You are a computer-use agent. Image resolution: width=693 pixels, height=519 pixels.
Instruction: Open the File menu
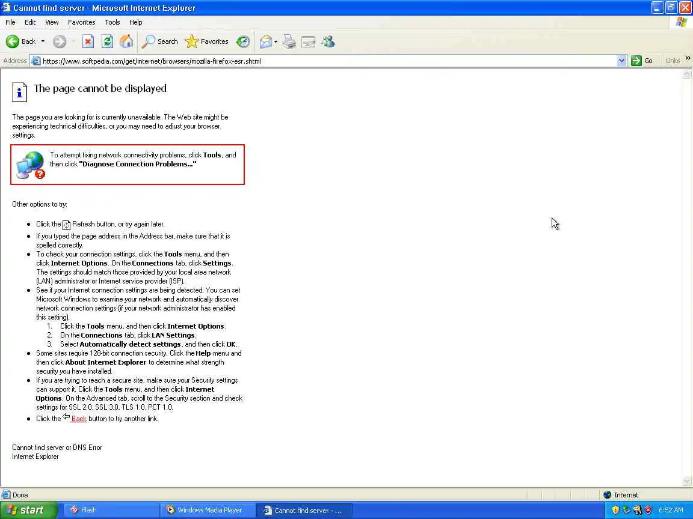point(10,22)
